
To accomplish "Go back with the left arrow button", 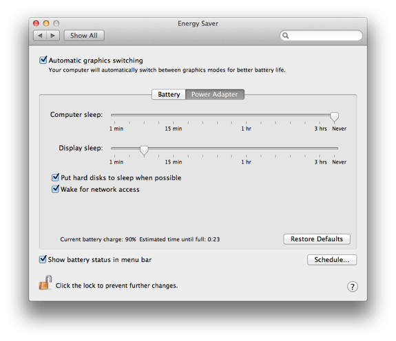I will coord(40,36).
